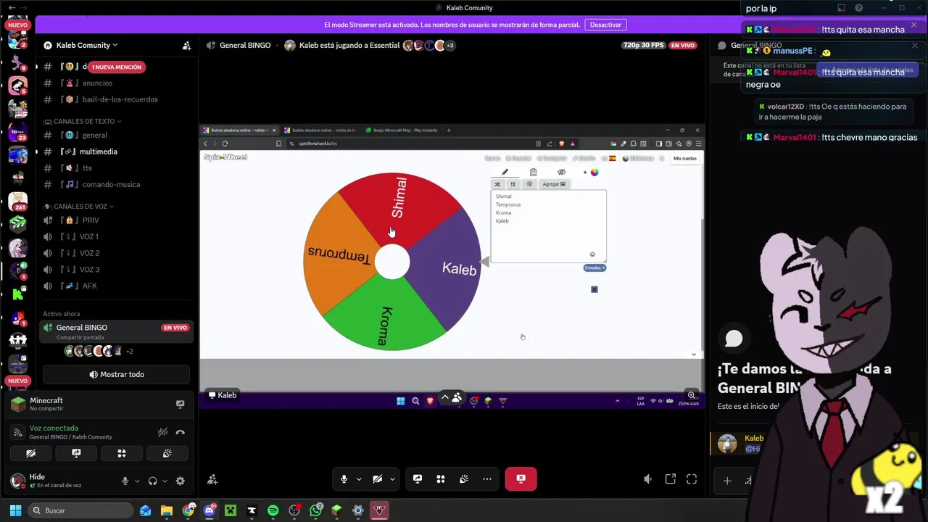Toggle camera in the call control bar
Viewport: 928px width, 522px height.
[x=377, y=478]
